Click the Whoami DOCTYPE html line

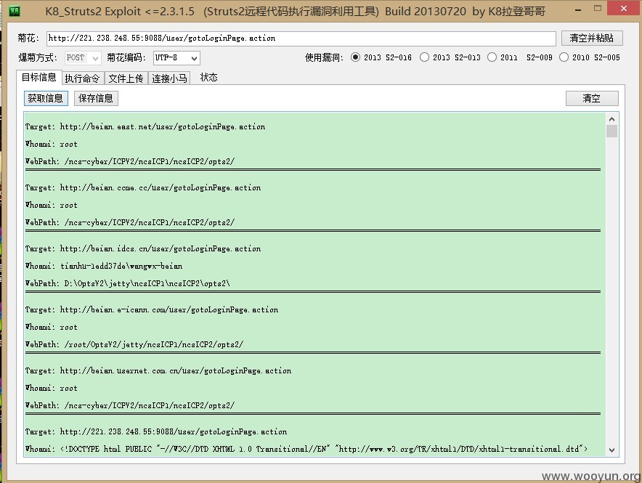(x=306, y=449)
